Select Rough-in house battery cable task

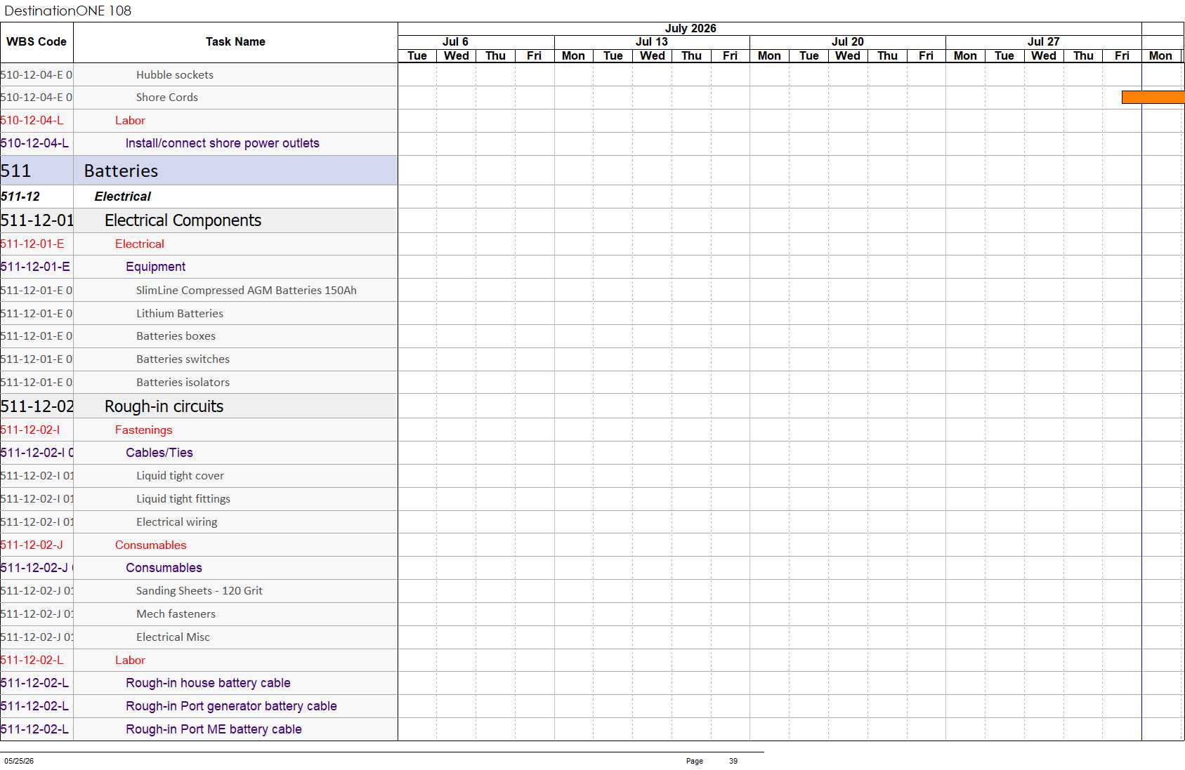pos(199,683)
